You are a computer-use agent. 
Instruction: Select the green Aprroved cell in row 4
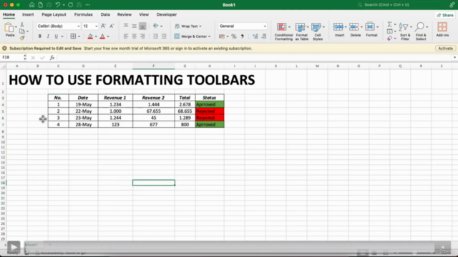coord(210,104)
